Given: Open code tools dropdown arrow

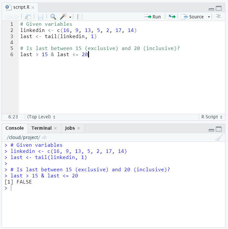Looking at the screenshot, I should (70, 17).
